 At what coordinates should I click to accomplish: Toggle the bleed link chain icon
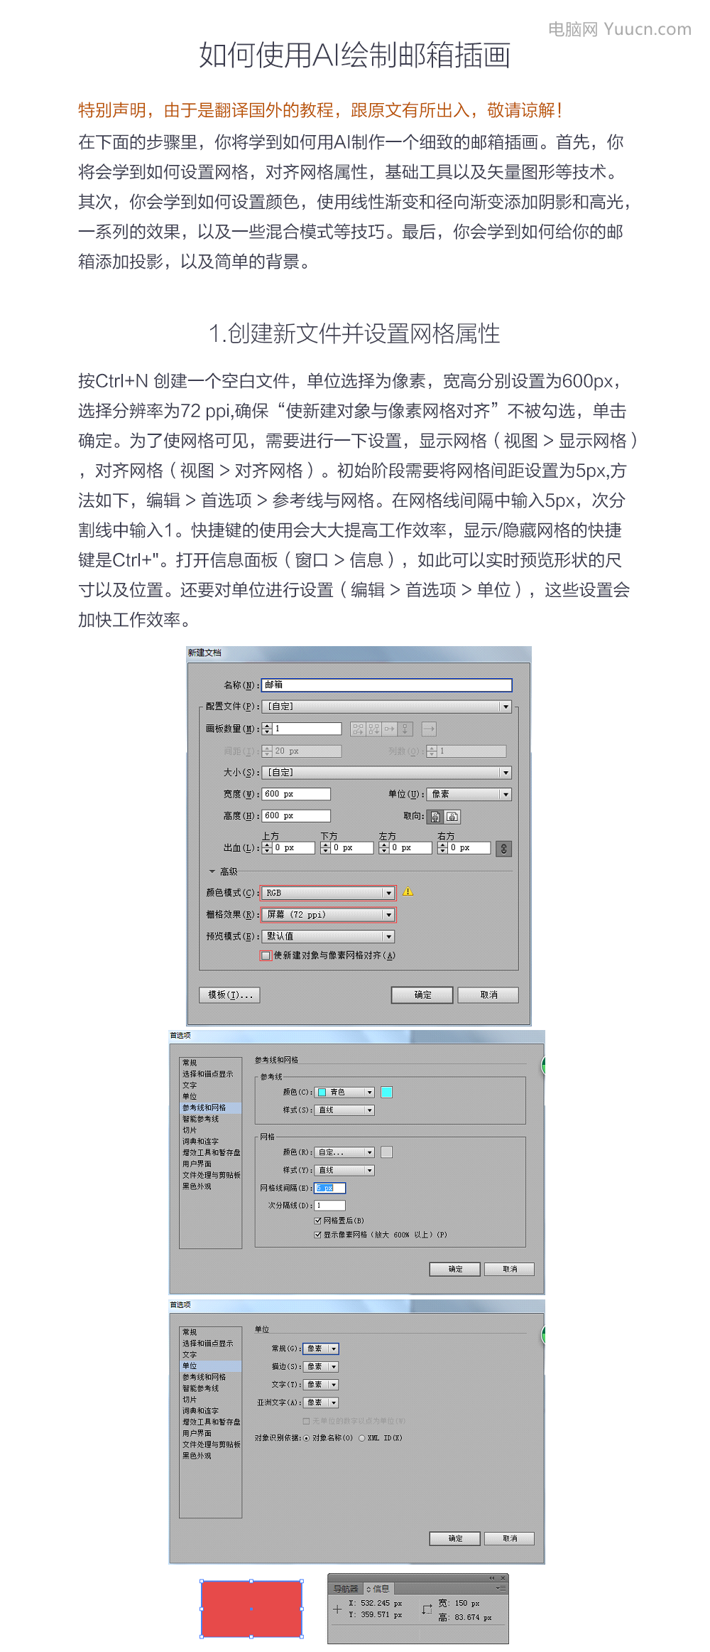click(503, 848)
